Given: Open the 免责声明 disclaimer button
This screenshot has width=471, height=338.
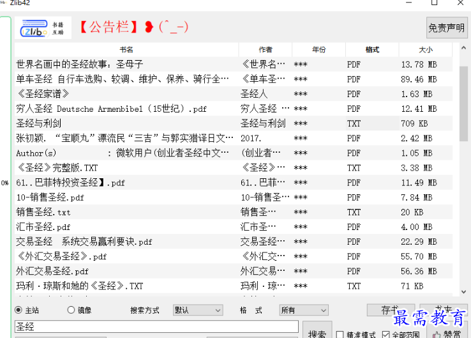Looking at the screenshot, I should (447, 27).
